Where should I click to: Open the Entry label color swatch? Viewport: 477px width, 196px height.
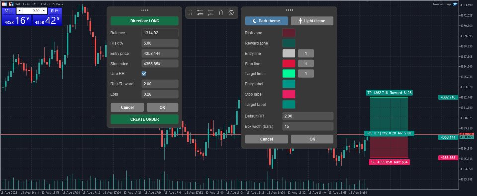pyautogui.click(x=289, y=84)
